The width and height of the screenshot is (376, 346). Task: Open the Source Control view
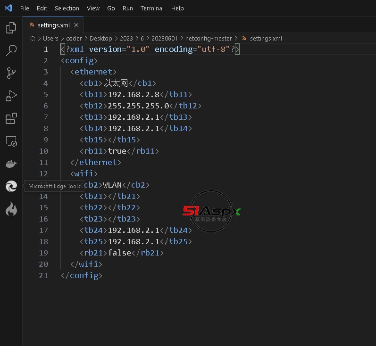point(11,73)
